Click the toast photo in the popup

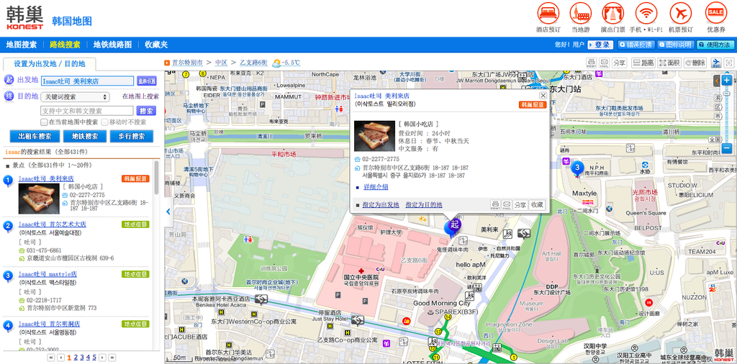point(374,136)
